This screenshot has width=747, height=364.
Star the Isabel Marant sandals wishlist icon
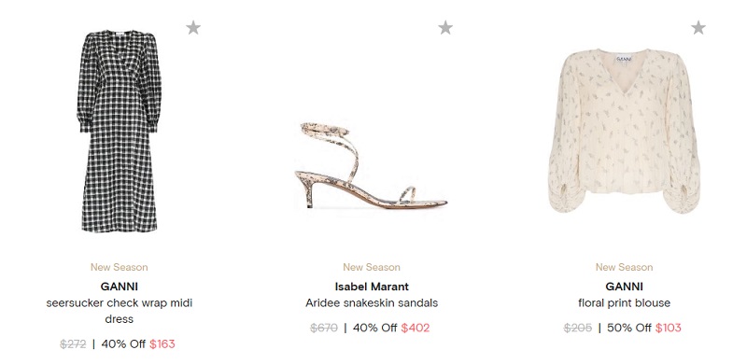pyautogui.click(x=445, y=28)
